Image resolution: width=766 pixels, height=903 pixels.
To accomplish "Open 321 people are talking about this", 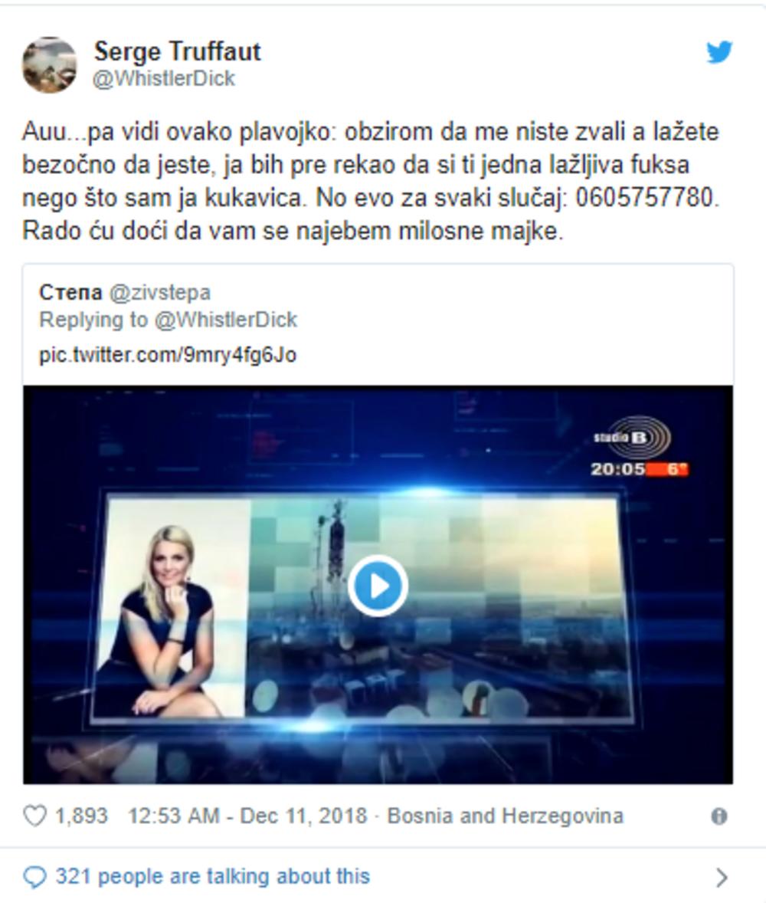I will (x=212, y=876).
